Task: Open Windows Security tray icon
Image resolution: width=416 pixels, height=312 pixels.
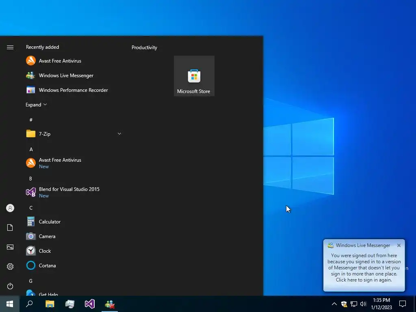Action: [344, 304]
